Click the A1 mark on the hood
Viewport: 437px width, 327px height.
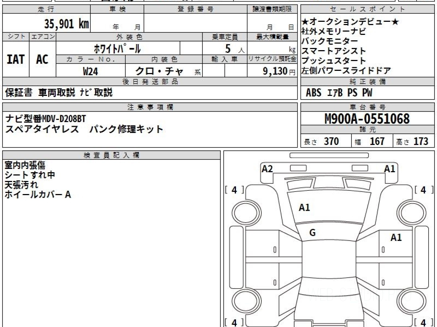(304, 208)
